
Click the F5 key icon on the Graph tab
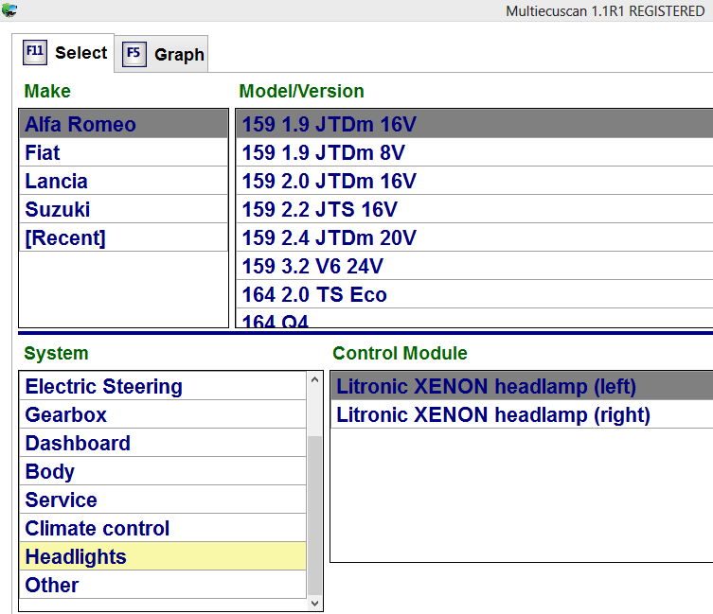pyautogui.click(x=134, y=54)
